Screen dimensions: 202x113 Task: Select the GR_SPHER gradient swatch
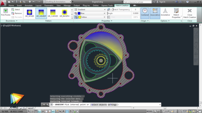pos(29,13)
